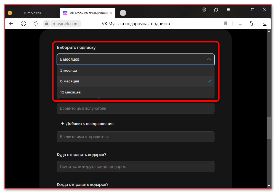The width and height of the screenshot is (276, 193).
Task: Click the Выберите подписку heading
Action: (76, 47)
